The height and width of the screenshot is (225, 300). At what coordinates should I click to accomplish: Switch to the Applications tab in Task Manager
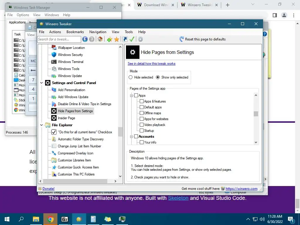(x=17, y=22)
